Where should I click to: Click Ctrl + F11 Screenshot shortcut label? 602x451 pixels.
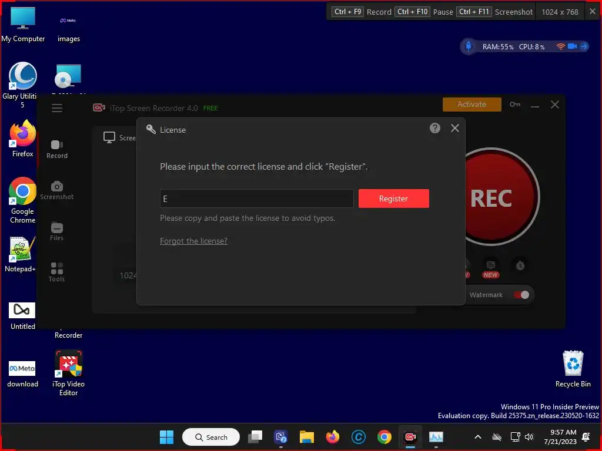(494, 12)
